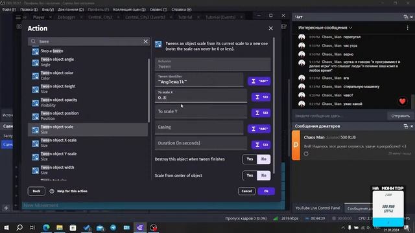The image size is (415, 233).
Task: Pop out the Сообщения донатеров panel
Action: click(406, 126)
